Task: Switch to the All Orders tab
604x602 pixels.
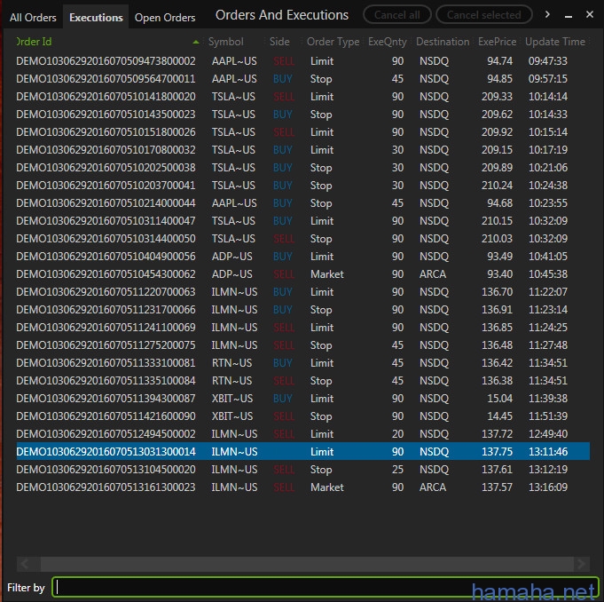Action: tap(33, 18)
